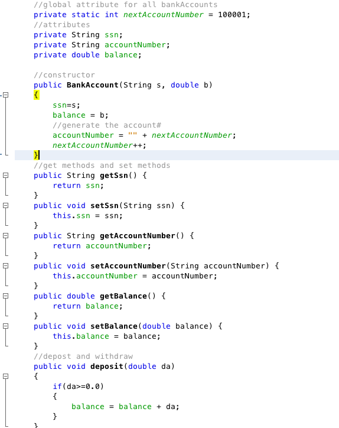Place cursor on nextAccountNumber declaration
The width and height of the screenshot is (339, 428).
[164, 15]
